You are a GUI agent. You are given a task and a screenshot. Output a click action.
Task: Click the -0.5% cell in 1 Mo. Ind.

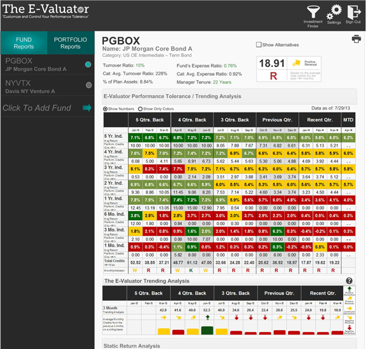click(x=306, y=247)
